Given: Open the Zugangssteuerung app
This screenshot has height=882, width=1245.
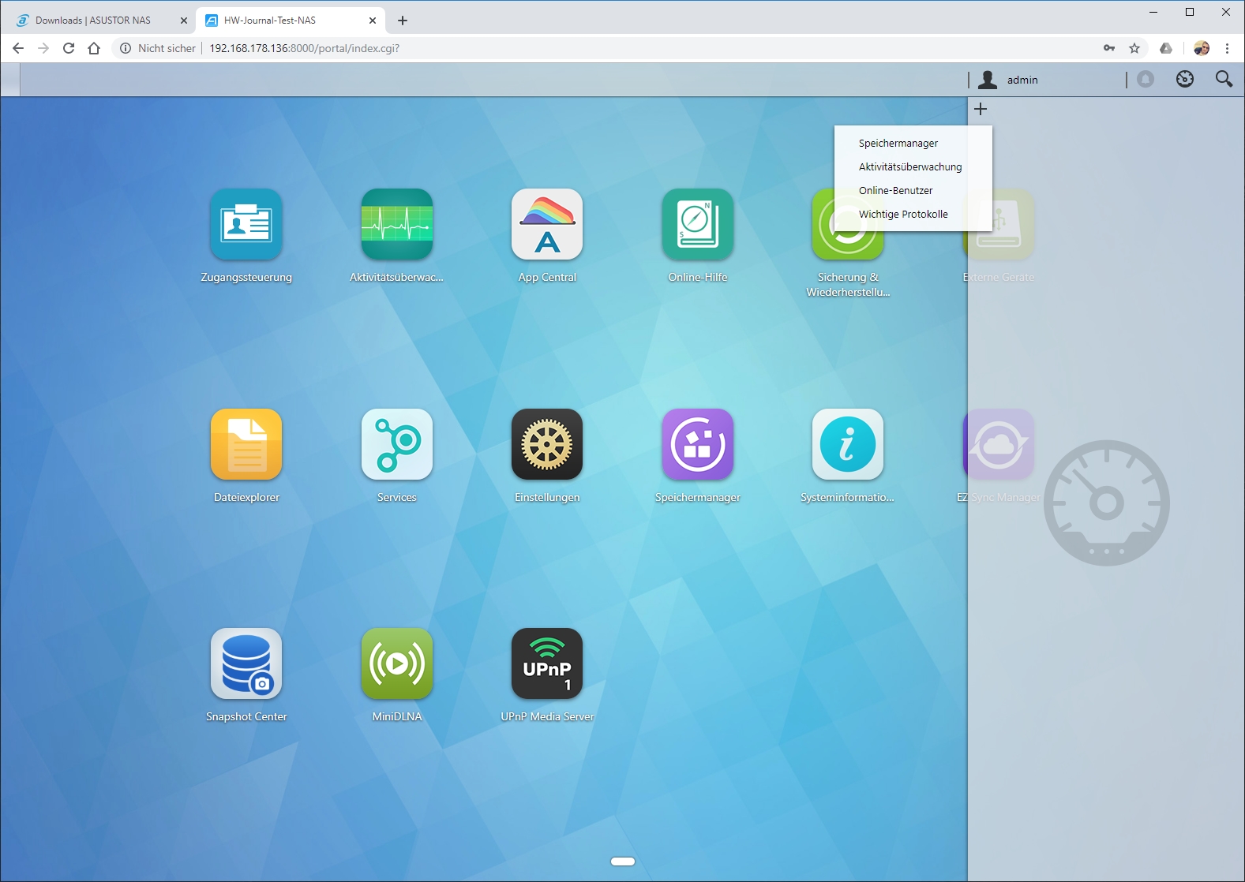Looking at the screenshot, I should [x=246, y=224].
